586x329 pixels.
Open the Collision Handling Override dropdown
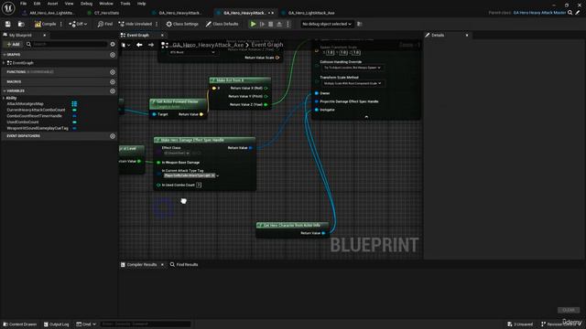(352, 68)
